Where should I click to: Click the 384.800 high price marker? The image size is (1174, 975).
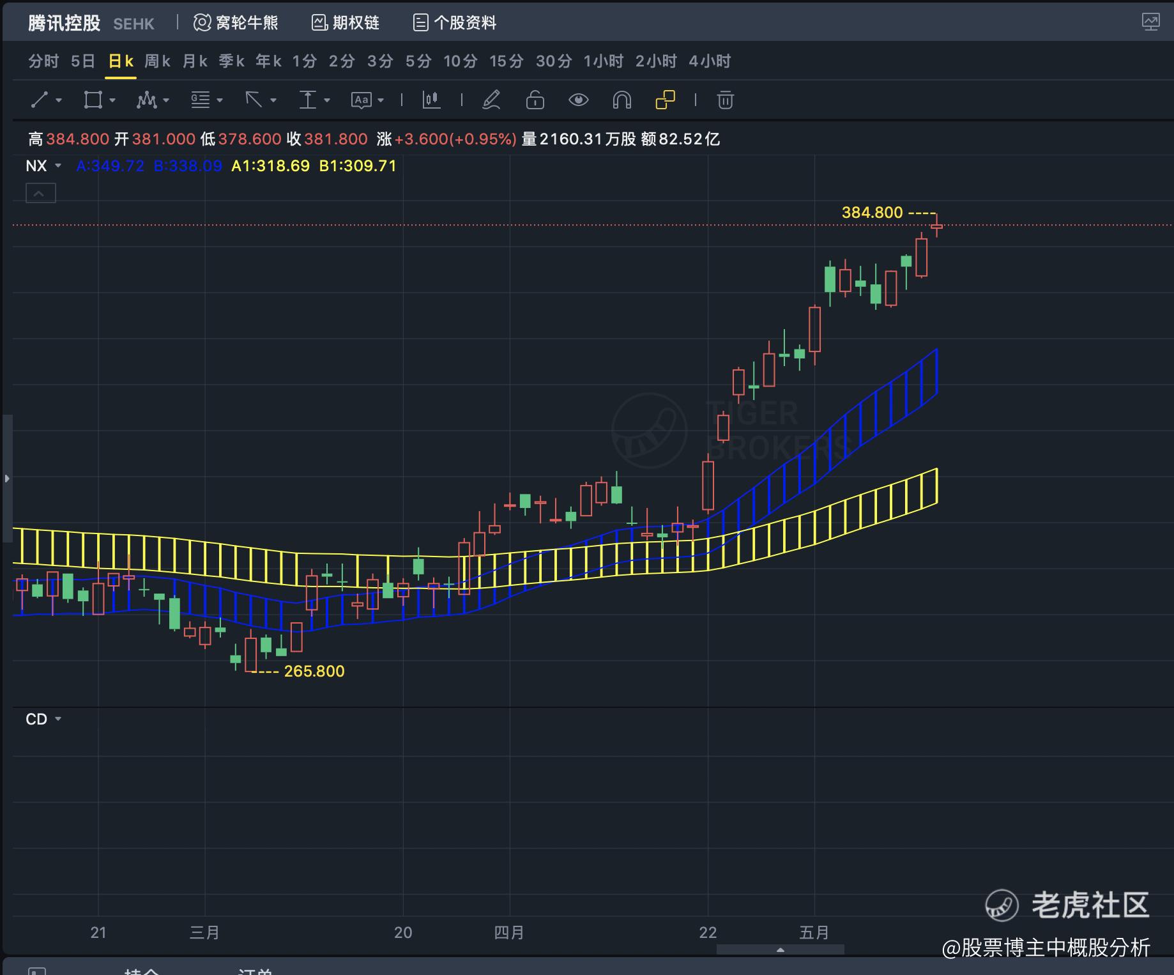coord(873,212)
